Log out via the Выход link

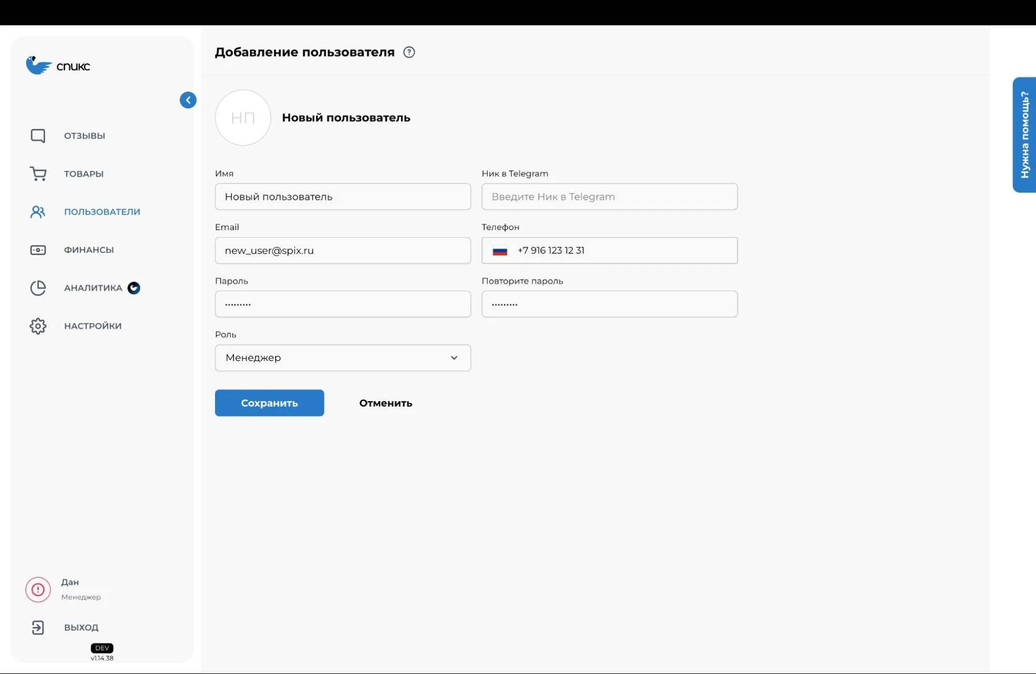pyautogui.click(x=81, y=627)
